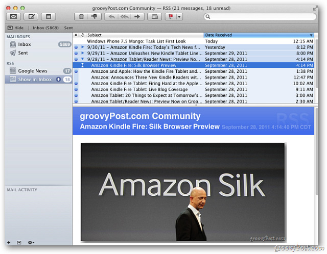The height and width of the screenshot is (254, 327).
Task: Expand the 9/30/11 Amazon Kindle Fire thread
Action: (x=83, y=47)
